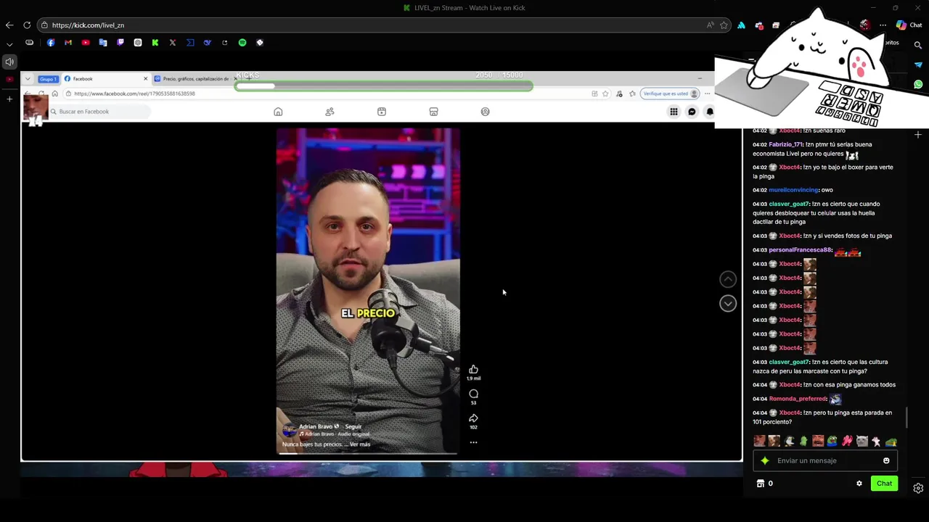Screen dimensions: 929x522
Task: Open the YouTube bookmark icon
Action: 86,43
